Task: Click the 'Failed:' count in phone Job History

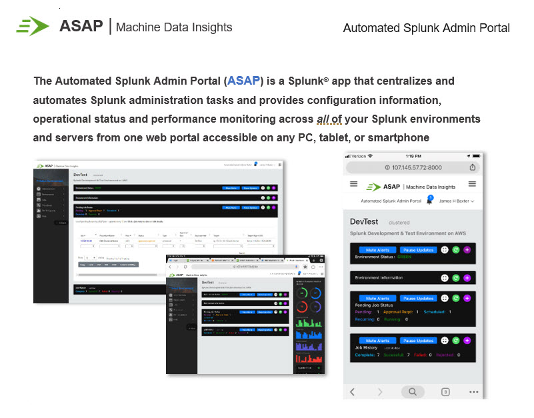Action: point(431,355)
